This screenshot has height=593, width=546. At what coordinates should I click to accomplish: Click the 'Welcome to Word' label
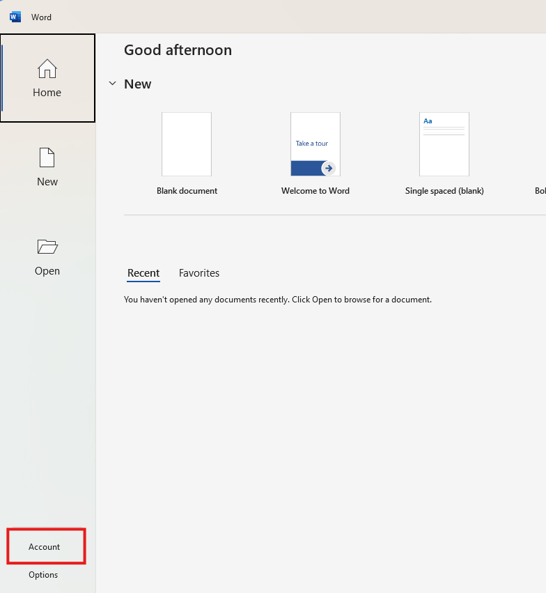click(x=315, y=191)
